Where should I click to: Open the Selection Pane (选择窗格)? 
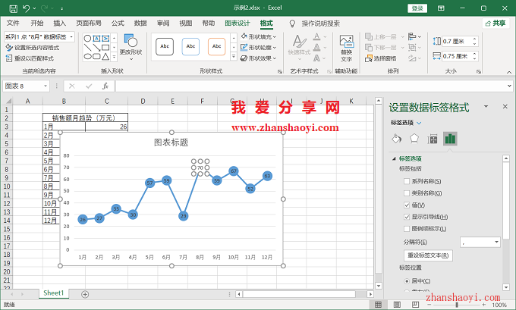pyautogui.click(x=381, y=58)
